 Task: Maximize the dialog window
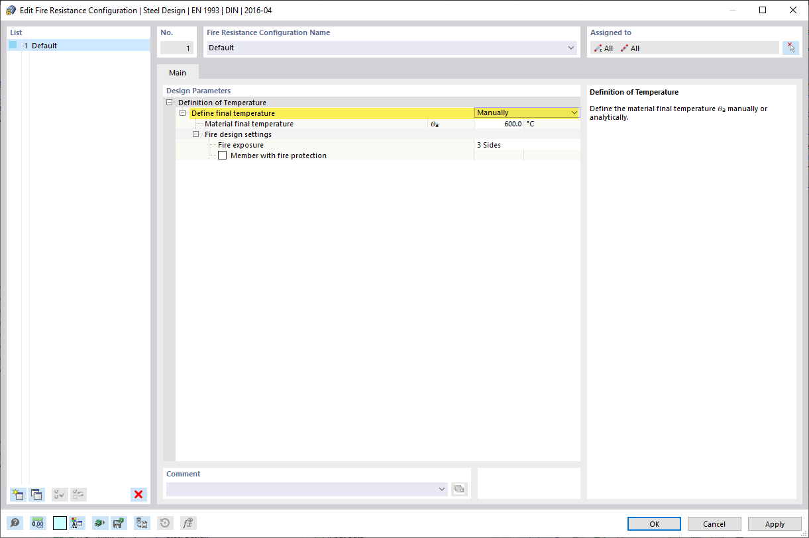pyautogui.click(x=763, y=10)
